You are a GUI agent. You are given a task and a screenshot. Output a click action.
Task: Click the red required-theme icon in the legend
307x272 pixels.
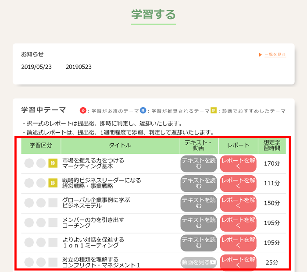point(83,110)
